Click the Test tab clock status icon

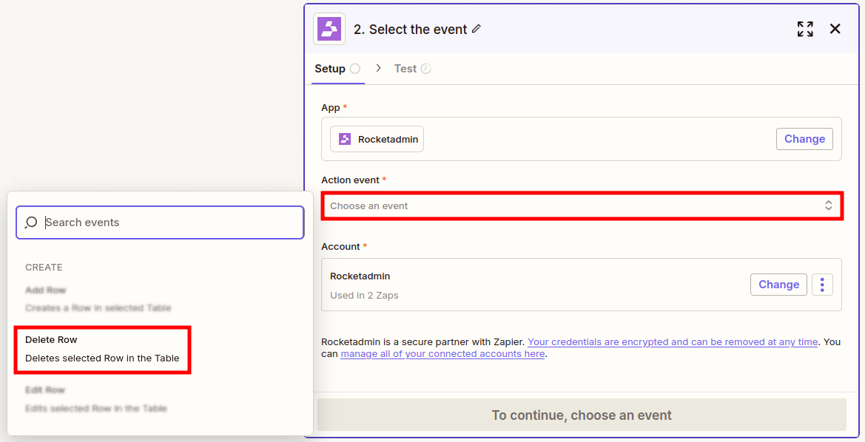(426, 69)
